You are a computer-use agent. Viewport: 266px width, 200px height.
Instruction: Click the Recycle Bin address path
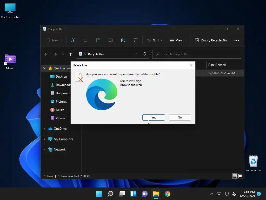(96, 54)
